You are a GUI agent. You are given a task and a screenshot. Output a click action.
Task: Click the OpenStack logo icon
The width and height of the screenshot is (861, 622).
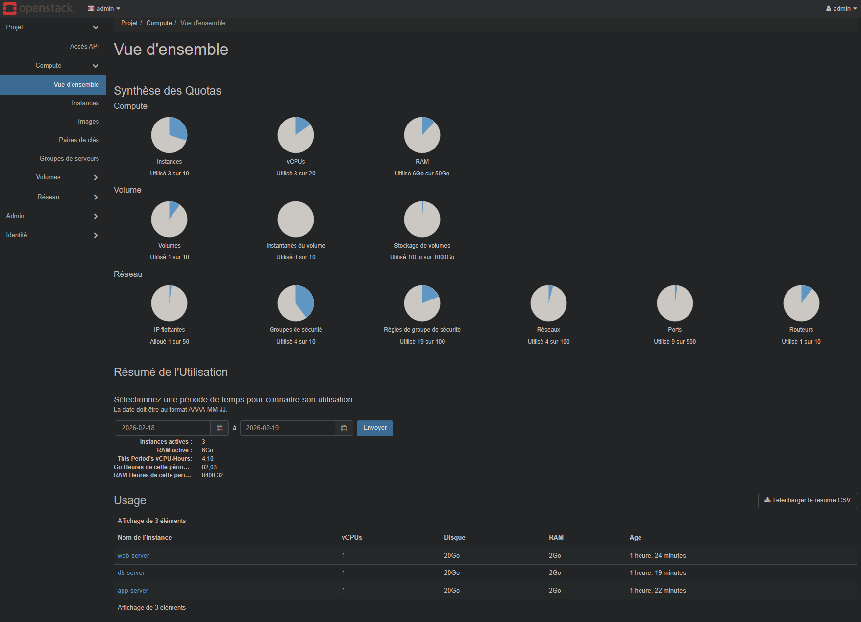coord(10,9)
